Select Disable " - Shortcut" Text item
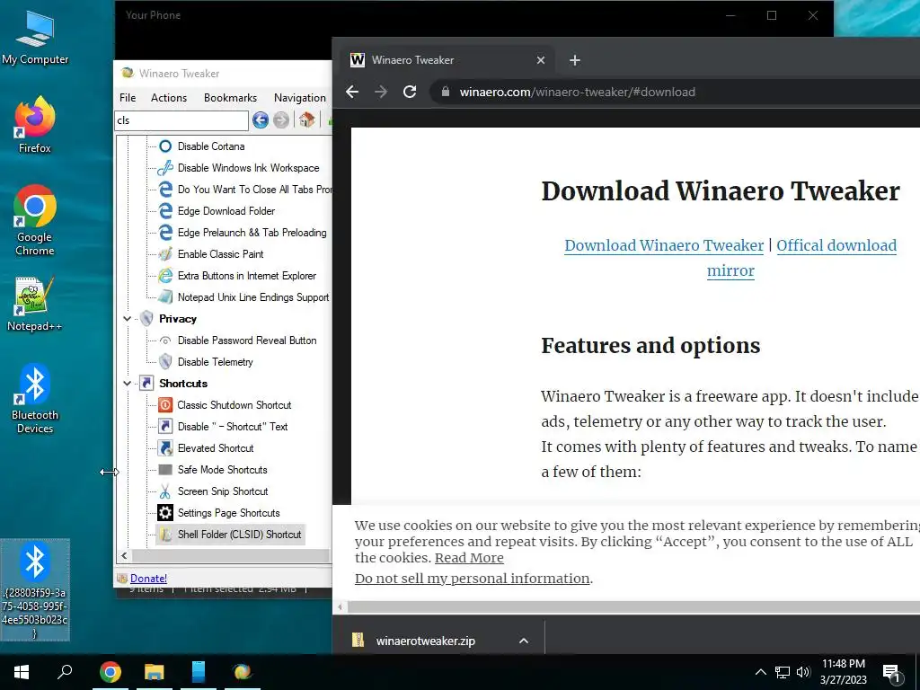The image size is (920, 690). tap(233, 427)
